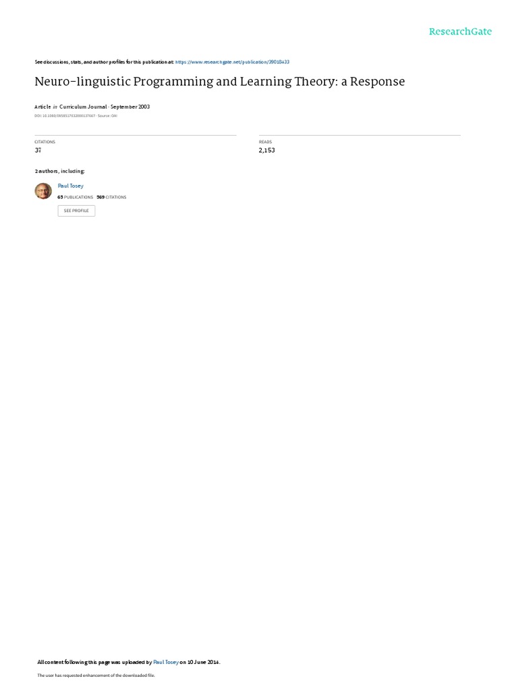518x691 pixels.
Task: Click the READS section label
Action: (x=265, y=142)
